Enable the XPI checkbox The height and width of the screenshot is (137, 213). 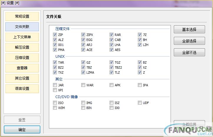click(55, 90)
